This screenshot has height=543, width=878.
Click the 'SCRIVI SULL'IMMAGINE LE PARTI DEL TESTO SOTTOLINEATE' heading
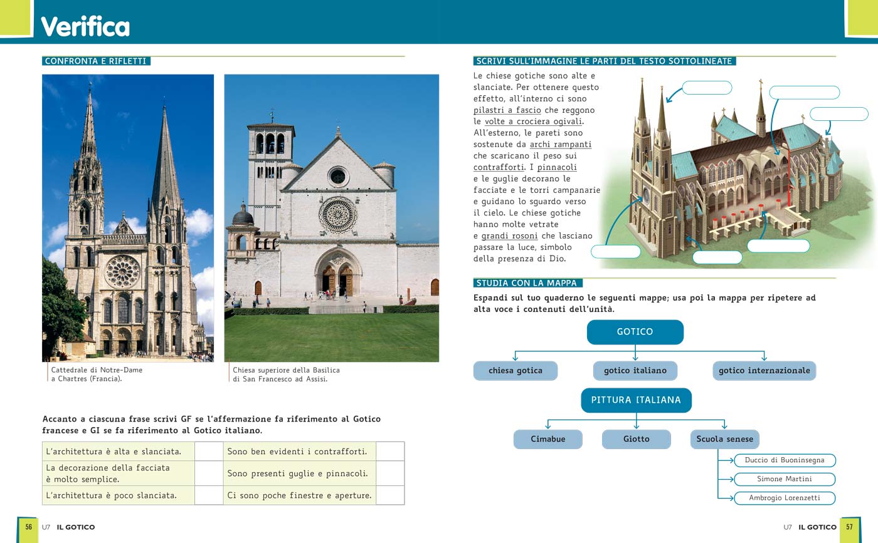coord(605,61)
